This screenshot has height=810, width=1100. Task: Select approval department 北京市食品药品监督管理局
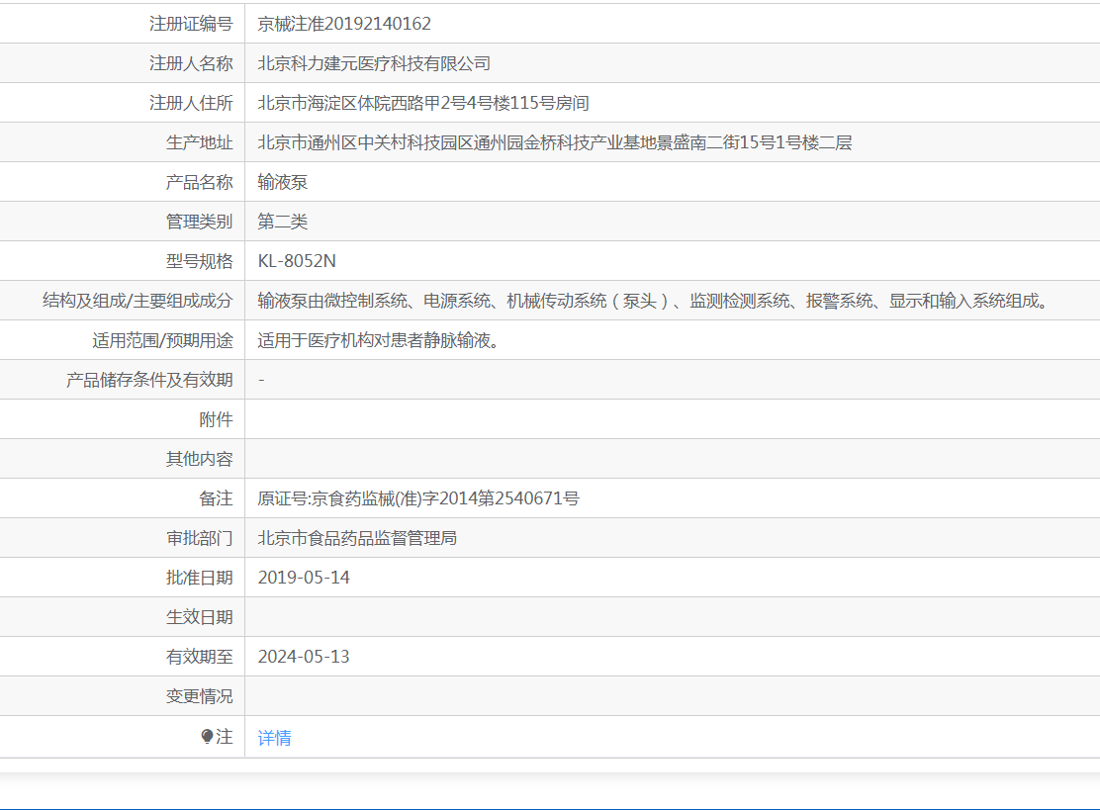pyautogui.click(x=357, y=538)
